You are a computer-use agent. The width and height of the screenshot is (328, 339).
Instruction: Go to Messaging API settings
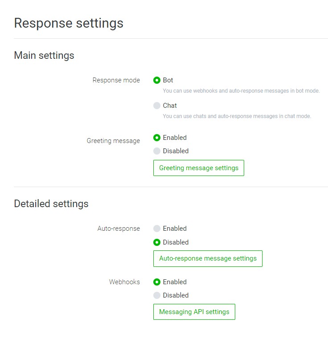point(194,312)
